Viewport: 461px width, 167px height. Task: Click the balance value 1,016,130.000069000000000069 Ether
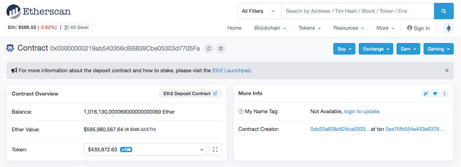(129, 112)
